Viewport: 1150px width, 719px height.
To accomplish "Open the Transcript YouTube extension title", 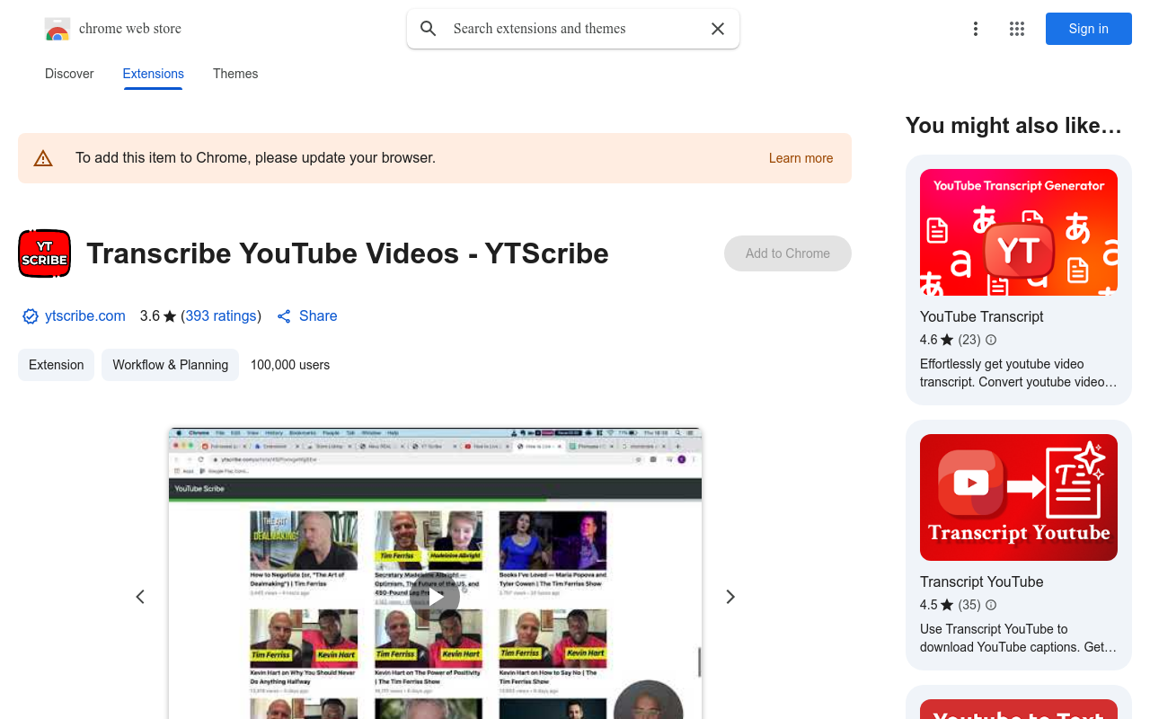I will (981, 581).
